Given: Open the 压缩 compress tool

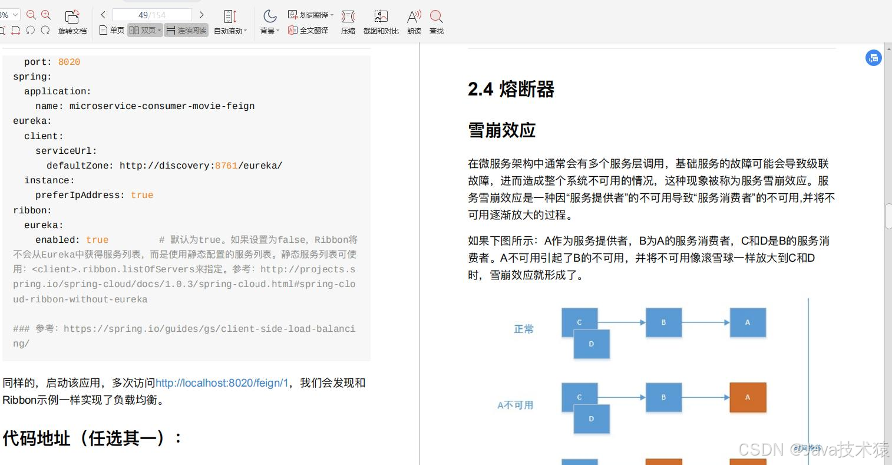Looking at the screenshot, I should click(x=348, y=22).
